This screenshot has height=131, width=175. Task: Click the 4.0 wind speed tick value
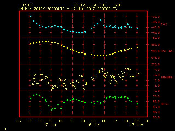pos(157,70)
